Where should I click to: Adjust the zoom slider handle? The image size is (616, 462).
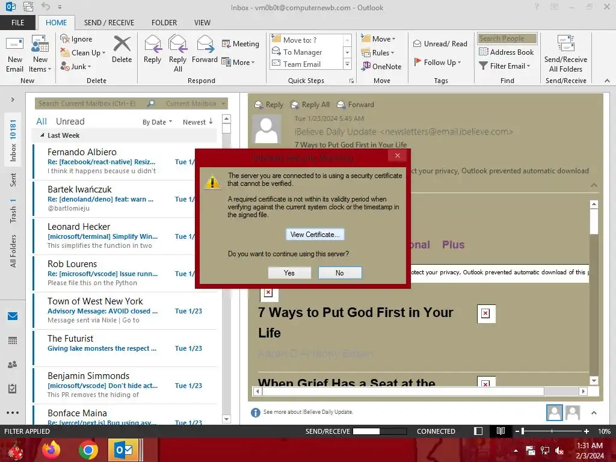pyautogui.click(x=523, y=431)
